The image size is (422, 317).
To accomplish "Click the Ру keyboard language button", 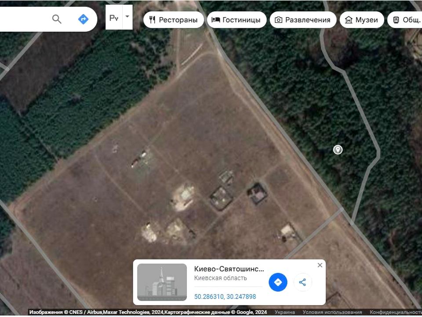I will (x=114, y=18).
